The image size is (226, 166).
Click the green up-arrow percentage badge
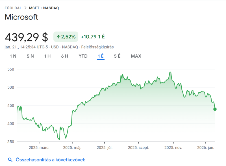(x=66, y=36)
